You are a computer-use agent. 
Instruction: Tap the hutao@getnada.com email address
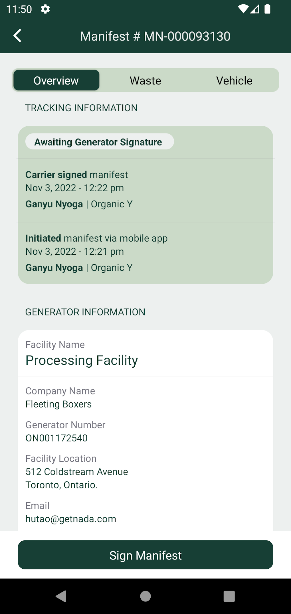(71, 519)
